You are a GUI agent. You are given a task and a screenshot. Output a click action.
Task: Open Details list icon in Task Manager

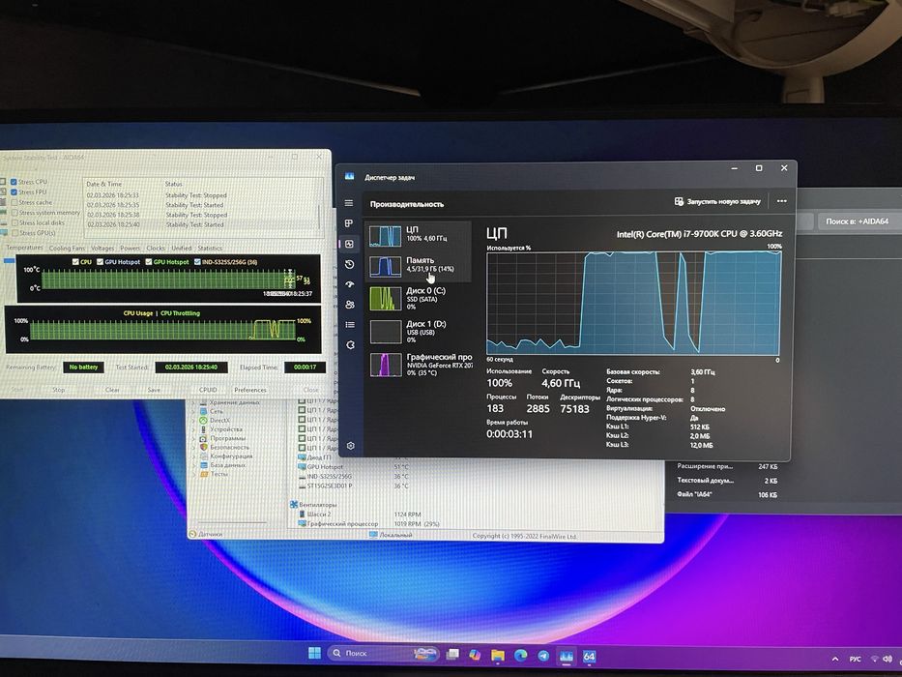point(350,325)
